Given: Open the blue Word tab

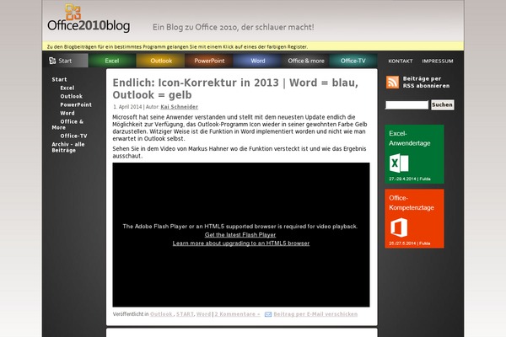Looking at the screenshot, I should (x=257, y=61).
